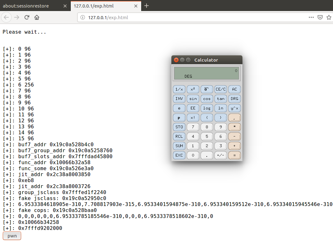Viewport: 333px width, 245px height.
Task: Click the y^x power key
Action: [x=235, y=108]
